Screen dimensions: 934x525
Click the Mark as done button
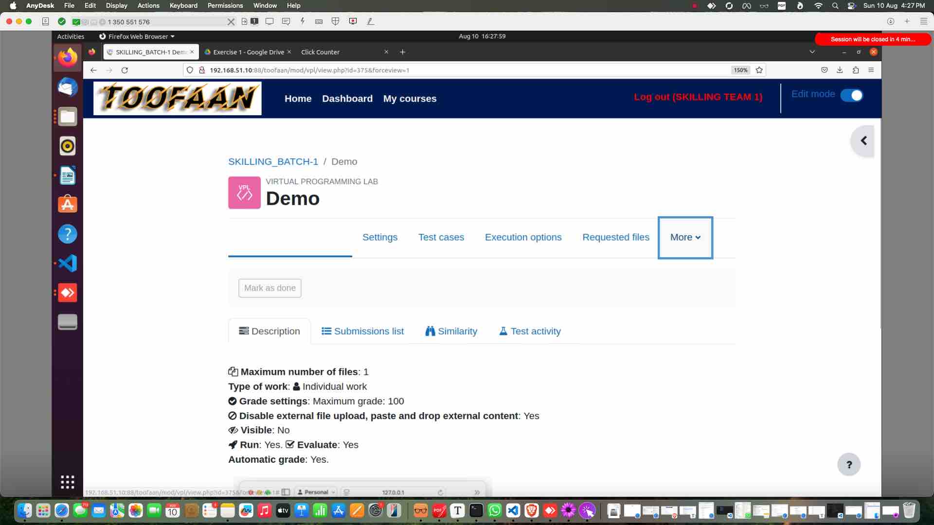coord(269,288)
